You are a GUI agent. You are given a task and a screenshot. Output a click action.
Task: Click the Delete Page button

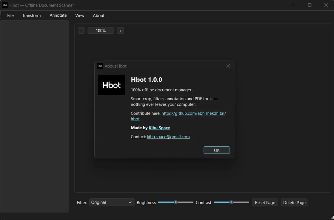tap(294, 202)
